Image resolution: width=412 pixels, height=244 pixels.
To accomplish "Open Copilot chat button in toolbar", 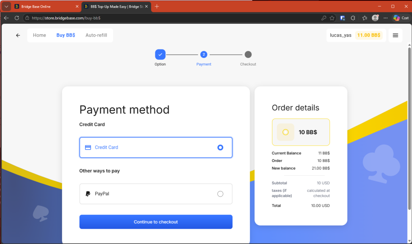I will tap(400, 18).
